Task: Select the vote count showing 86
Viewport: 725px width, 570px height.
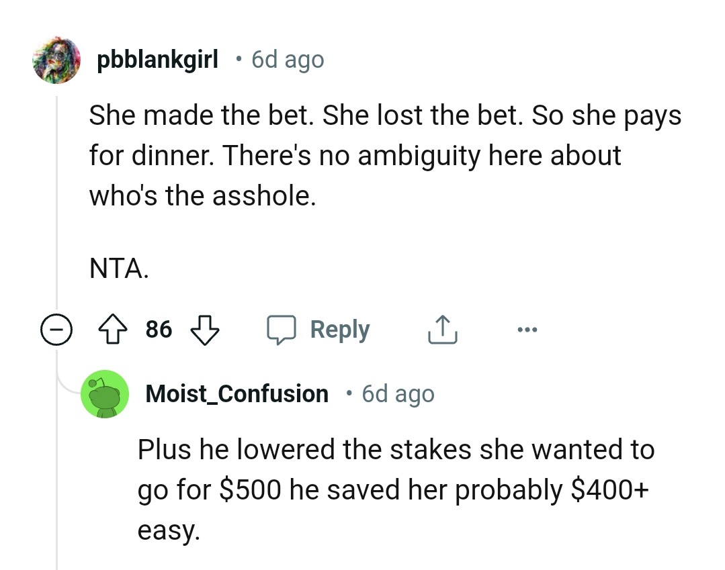Action: (x=159, y=329)
